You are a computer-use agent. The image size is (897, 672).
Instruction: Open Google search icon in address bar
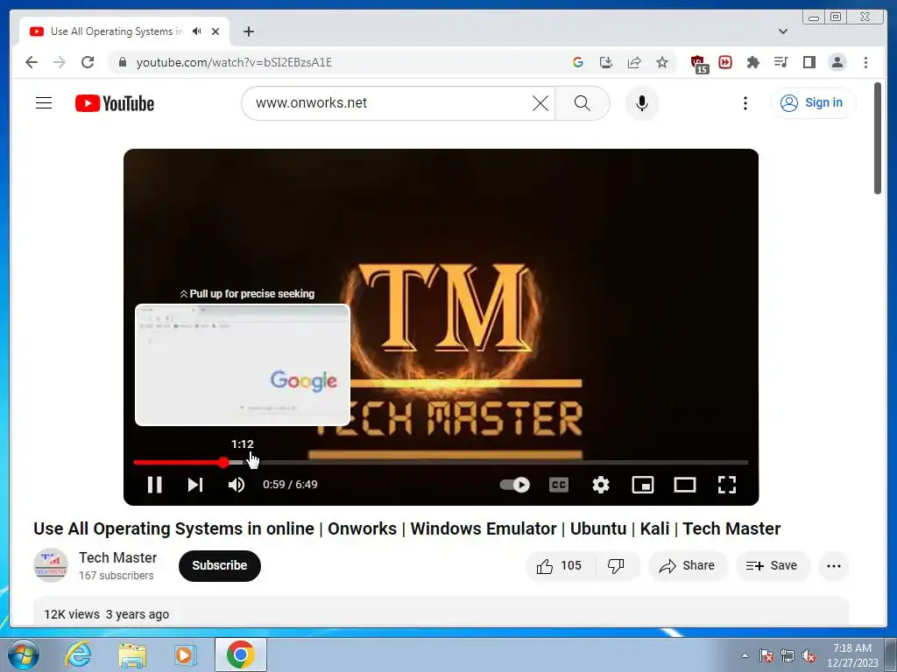point(578,62)
